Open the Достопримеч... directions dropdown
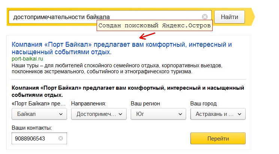The width and height of the screenshot is (279, 154). (x=99, y=114)
